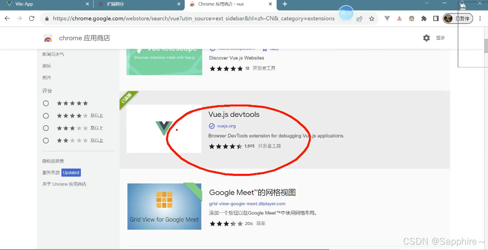The width and height of the screenshot is (488, 250).
Task: Open the web store settings gear
Action: pos(426,38)
